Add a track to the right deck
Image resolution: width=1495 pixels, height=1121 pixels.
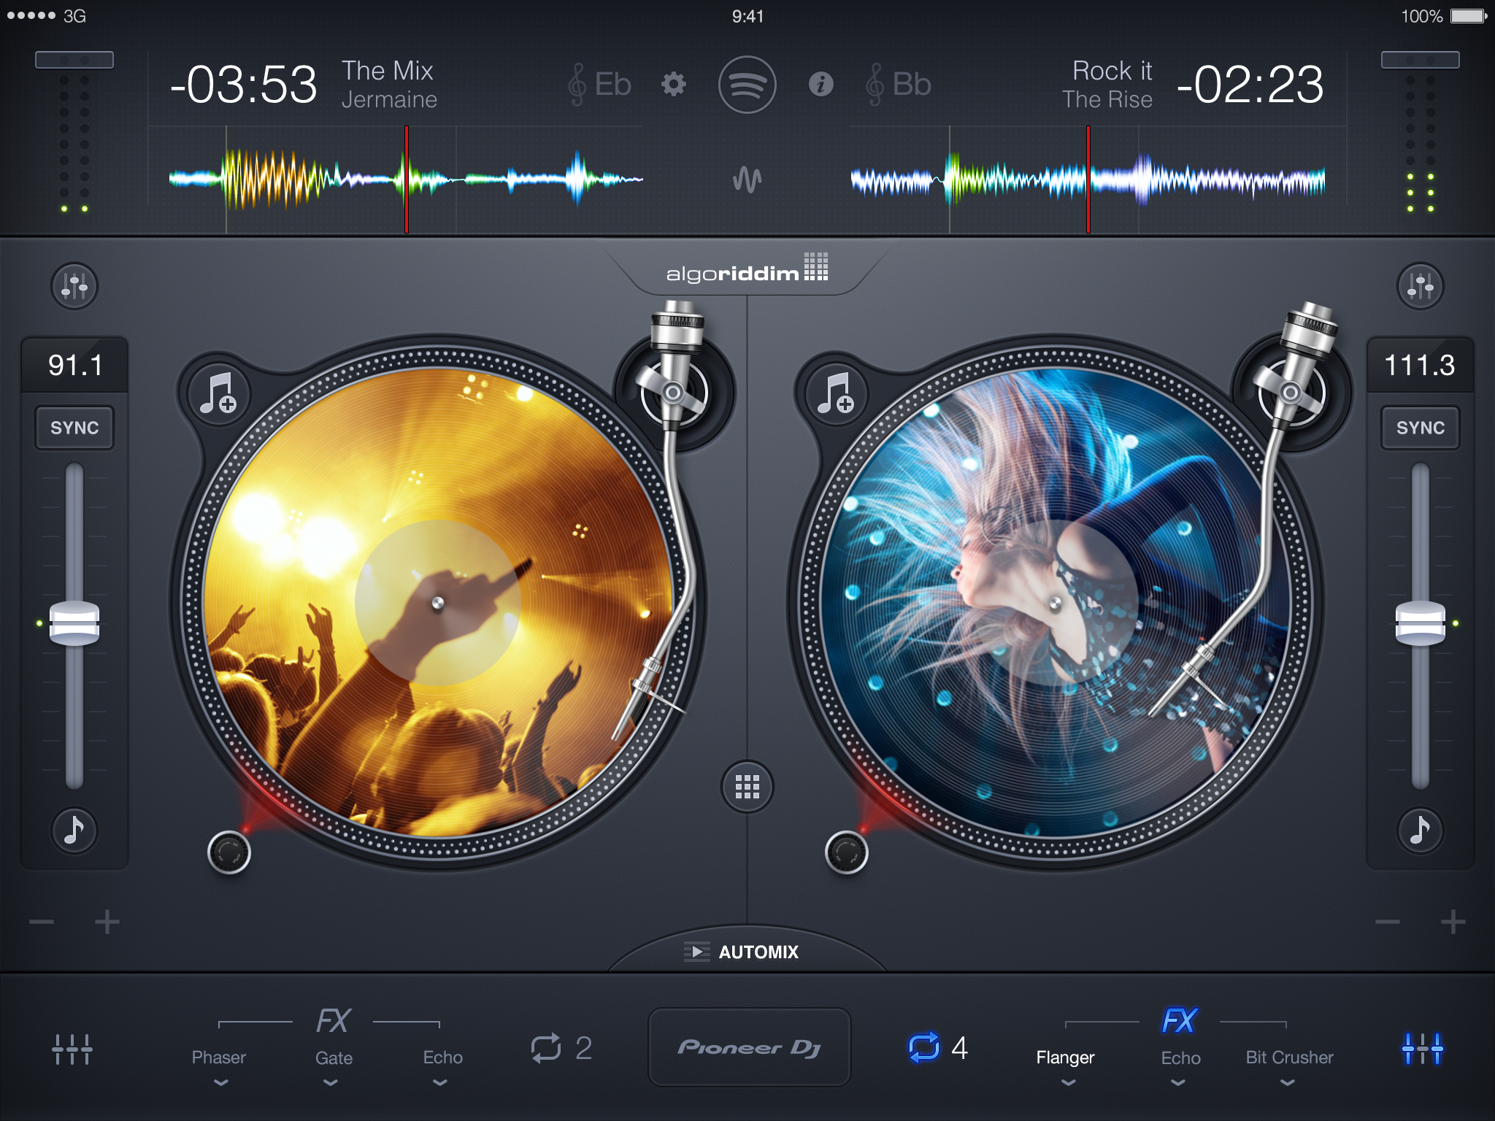point(836,393)
